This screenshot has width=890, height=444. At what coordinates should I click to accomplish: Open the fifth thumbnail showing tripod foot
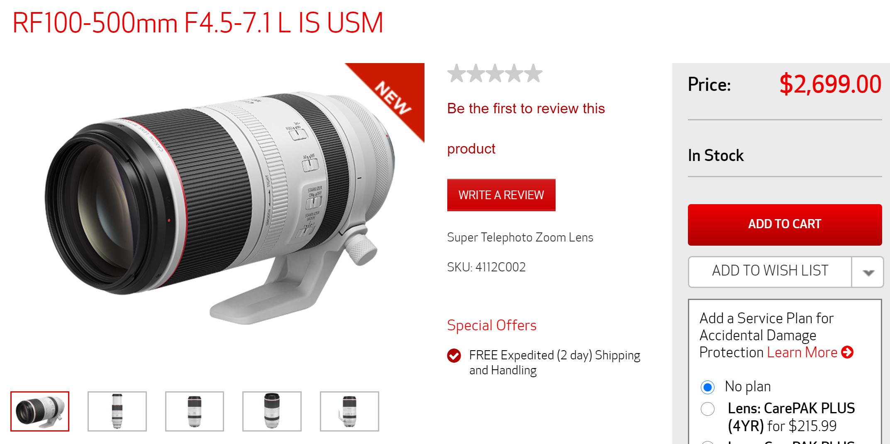pos(349,411)
